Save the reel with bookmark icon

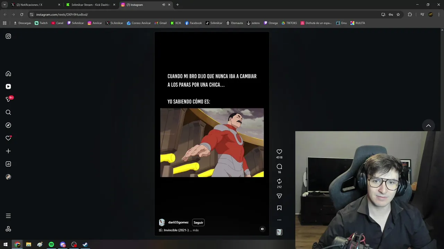[279, 208]
